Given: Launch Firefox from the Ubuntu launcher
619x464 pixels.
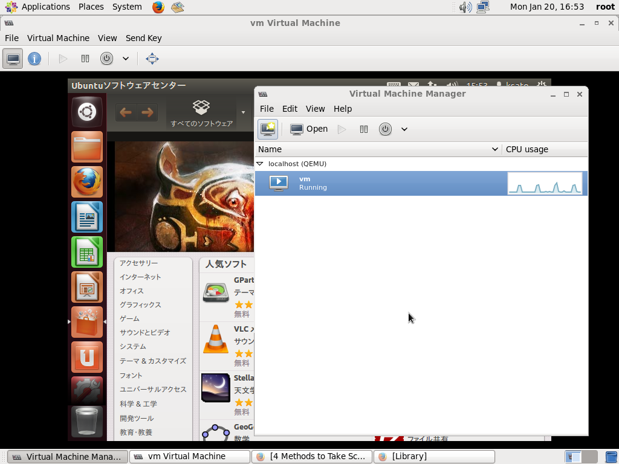Looking at the screenshot, I should [87, 182].
